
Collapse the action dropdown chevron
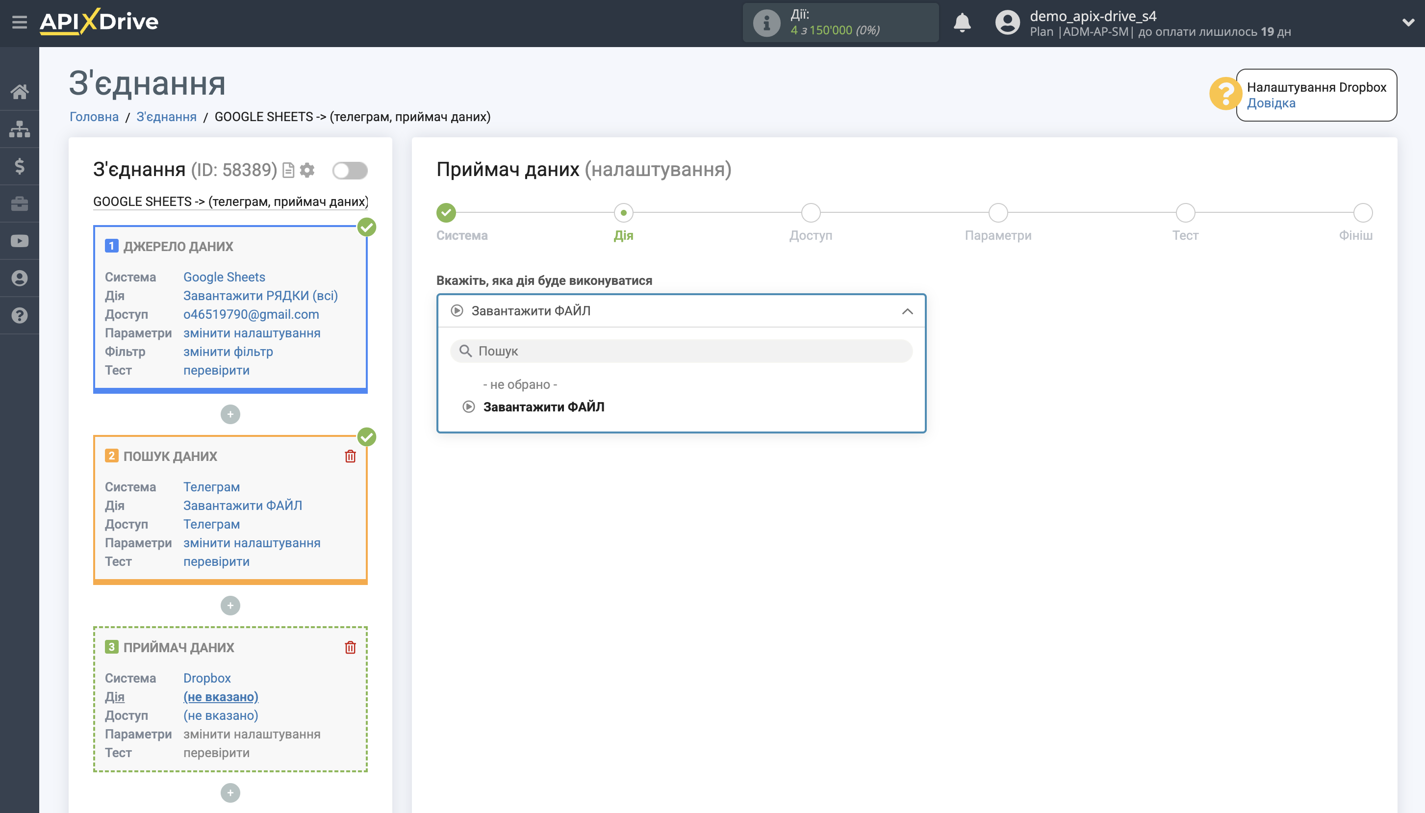click(x=907, y=311)
